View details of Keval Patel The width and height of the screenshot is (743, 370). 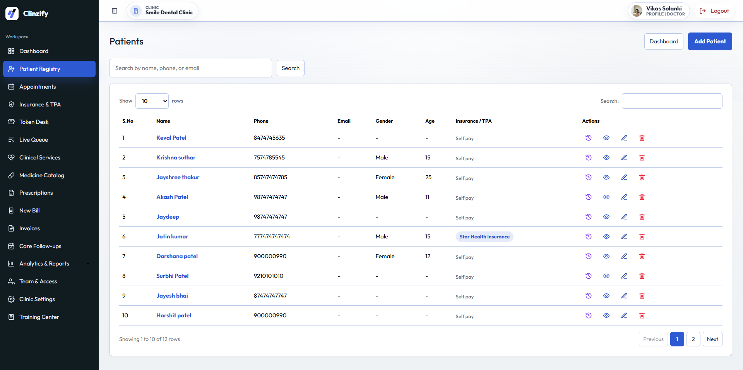tap(606, 138)
